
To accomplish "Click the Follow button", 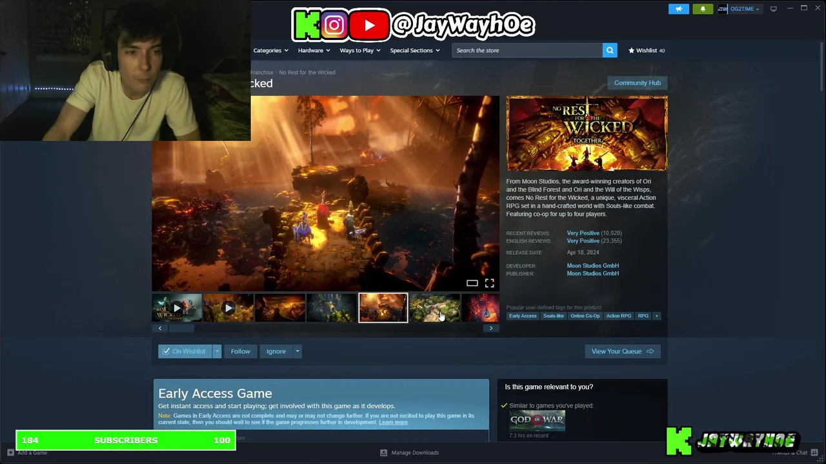I will (x=240, y=351).
